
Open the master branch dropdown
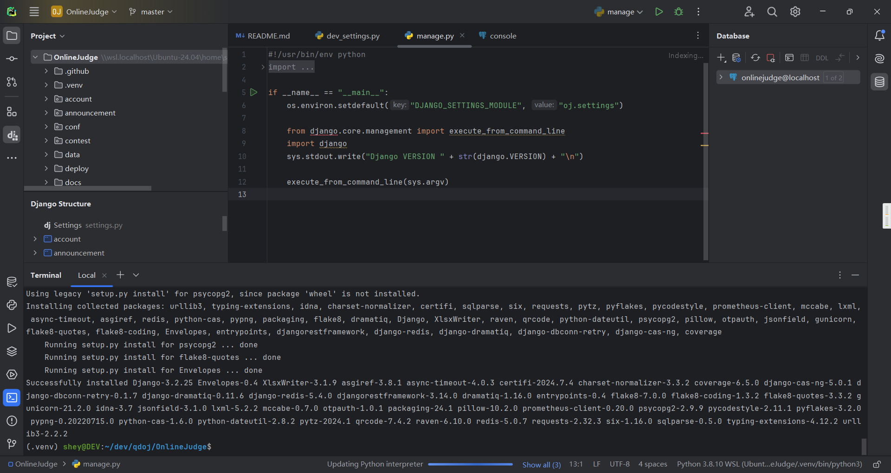[x=151, y=12]
